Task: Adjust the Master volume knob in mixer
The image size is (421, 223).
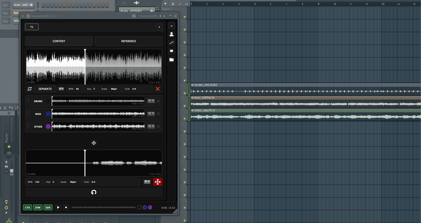Action: click(x=9, y=154)
